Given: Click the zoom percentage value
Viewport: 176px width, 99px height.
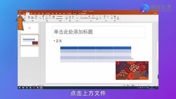Looking at the screenshot, I should point(155,85).
